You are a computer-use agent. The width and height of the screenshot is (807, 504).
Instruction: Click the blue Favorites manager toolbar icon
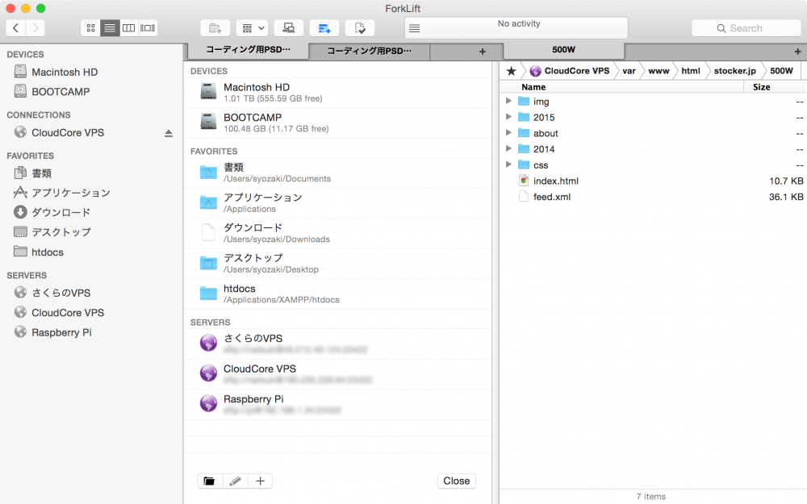324,28
